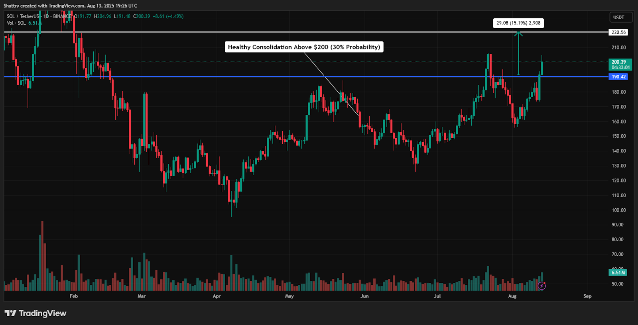Click the 220.56 white price label
The image size is (638, 325).
pyautogui.click(x=618, y=32)
